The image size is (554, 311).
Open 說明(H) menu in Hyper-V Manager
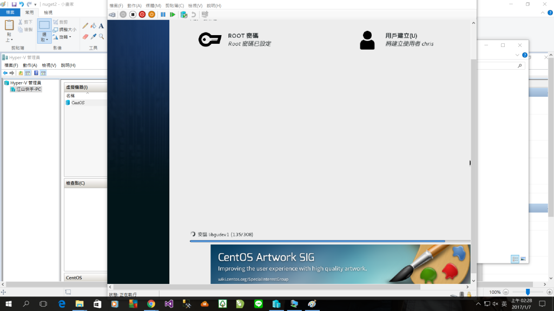point(68,65)
